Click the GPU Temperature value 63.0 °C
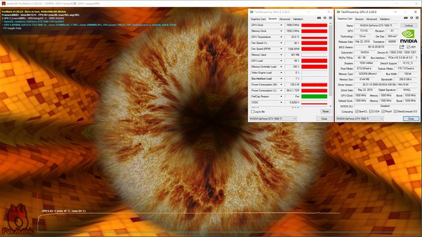The image size is (422, 237). (293, 37)
